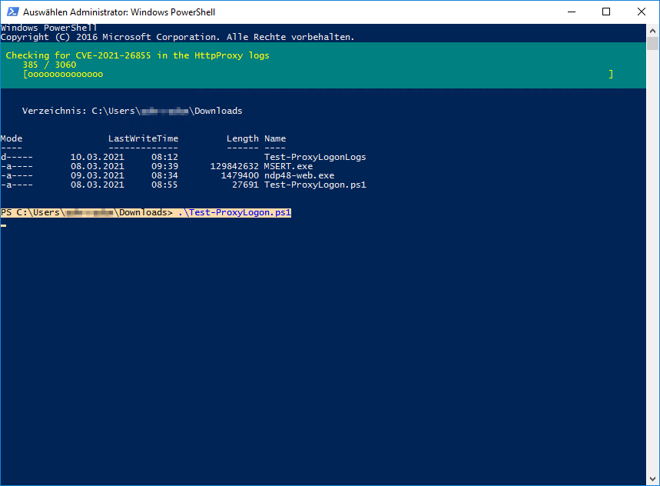The height and width of the screenshot is (486, 660).
Task: Click the 'Length' column header
Action: (x=243, y=138)
